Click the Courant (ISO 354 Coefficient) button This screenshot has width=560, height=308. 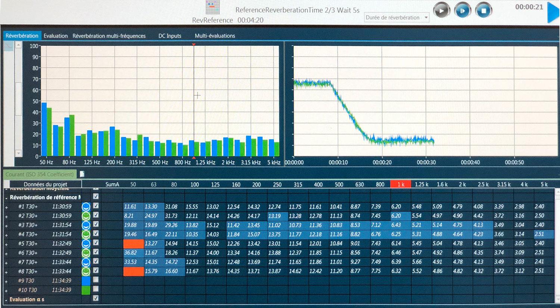tap(40, 174)
